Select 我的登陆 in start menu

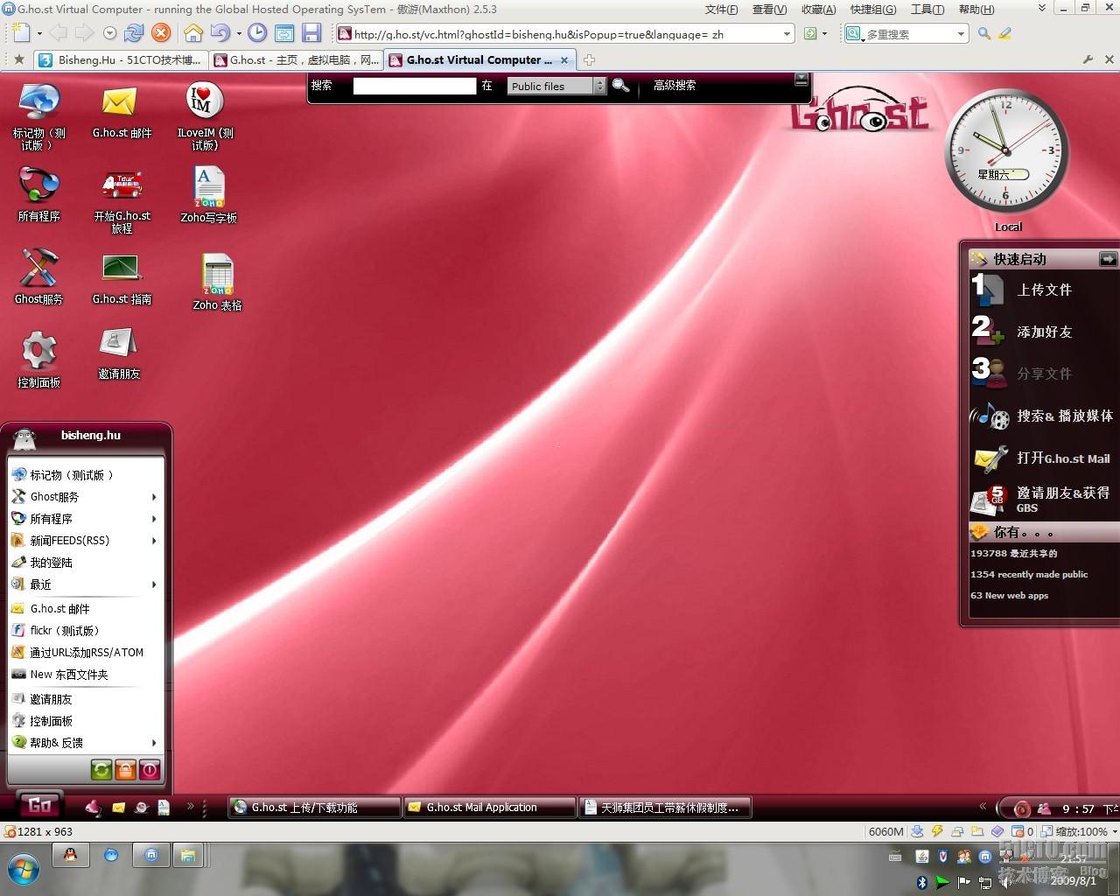(52, 563)
